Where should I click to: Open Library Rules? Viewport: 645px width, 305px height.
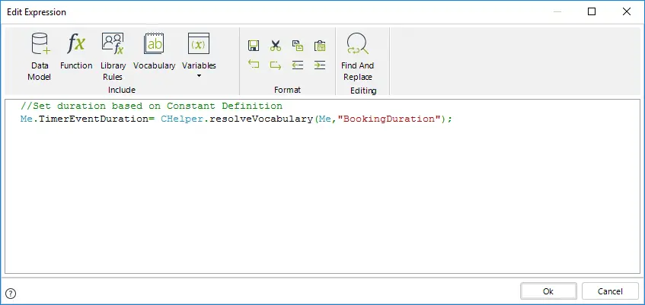113,57
